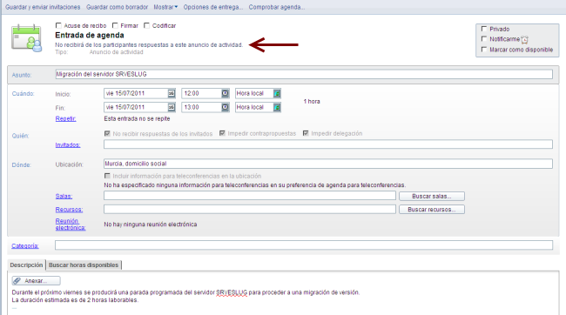Click the Buscar salas... button

pos(432,197)
